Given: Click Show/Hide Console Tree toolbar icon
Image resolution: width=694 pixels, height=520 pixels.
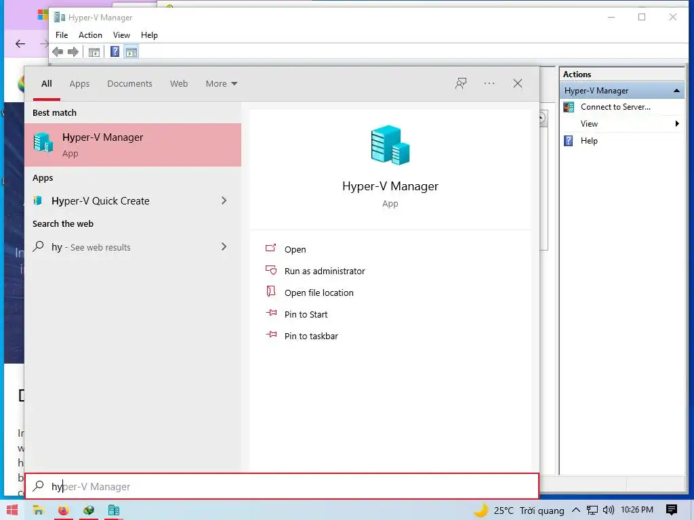Looking at the screenshot, I should pos(94,52).
